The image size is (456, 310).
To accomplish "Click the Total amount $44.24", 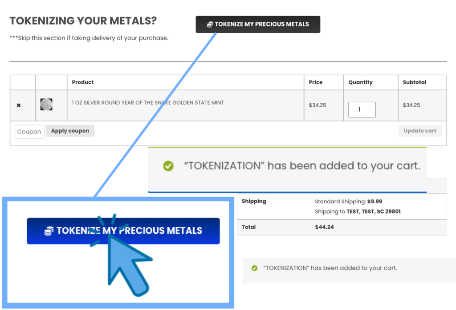I will click(x=324, y=227).
